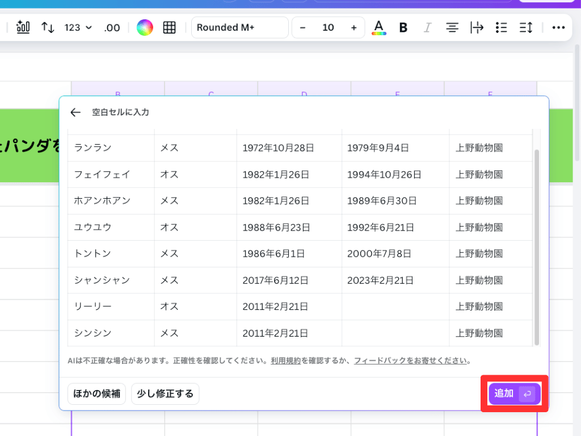Screen dimensions: 581x436
Task: Click the 2017年6月12日 date cell
Action: [x=289, y=280]
